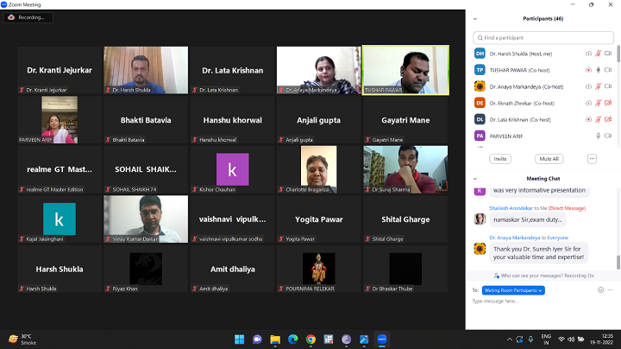
Task: Toggle Dr. Anaya Markandeya's camera icon
Action: pyautogui.click(x=608, y=86)
